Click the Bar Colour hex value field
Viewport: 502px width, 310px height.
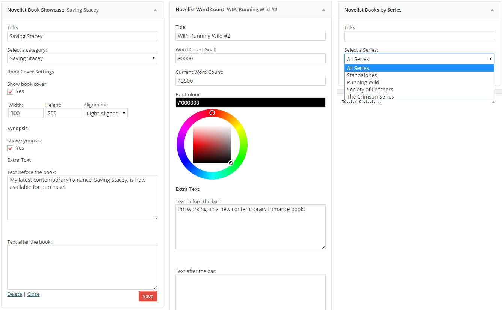pos(250,103)
